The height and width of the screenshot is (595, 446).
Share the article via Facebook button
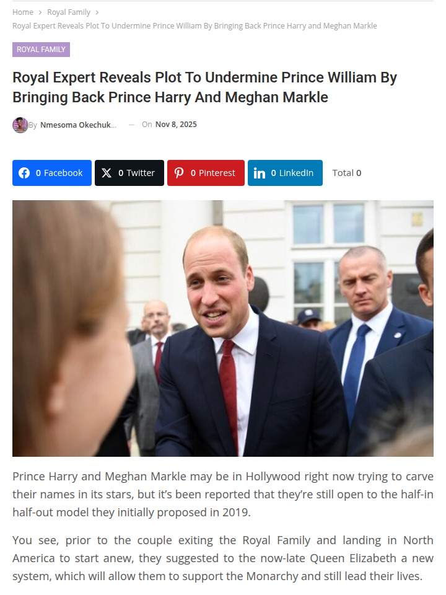tap(52, 173)
